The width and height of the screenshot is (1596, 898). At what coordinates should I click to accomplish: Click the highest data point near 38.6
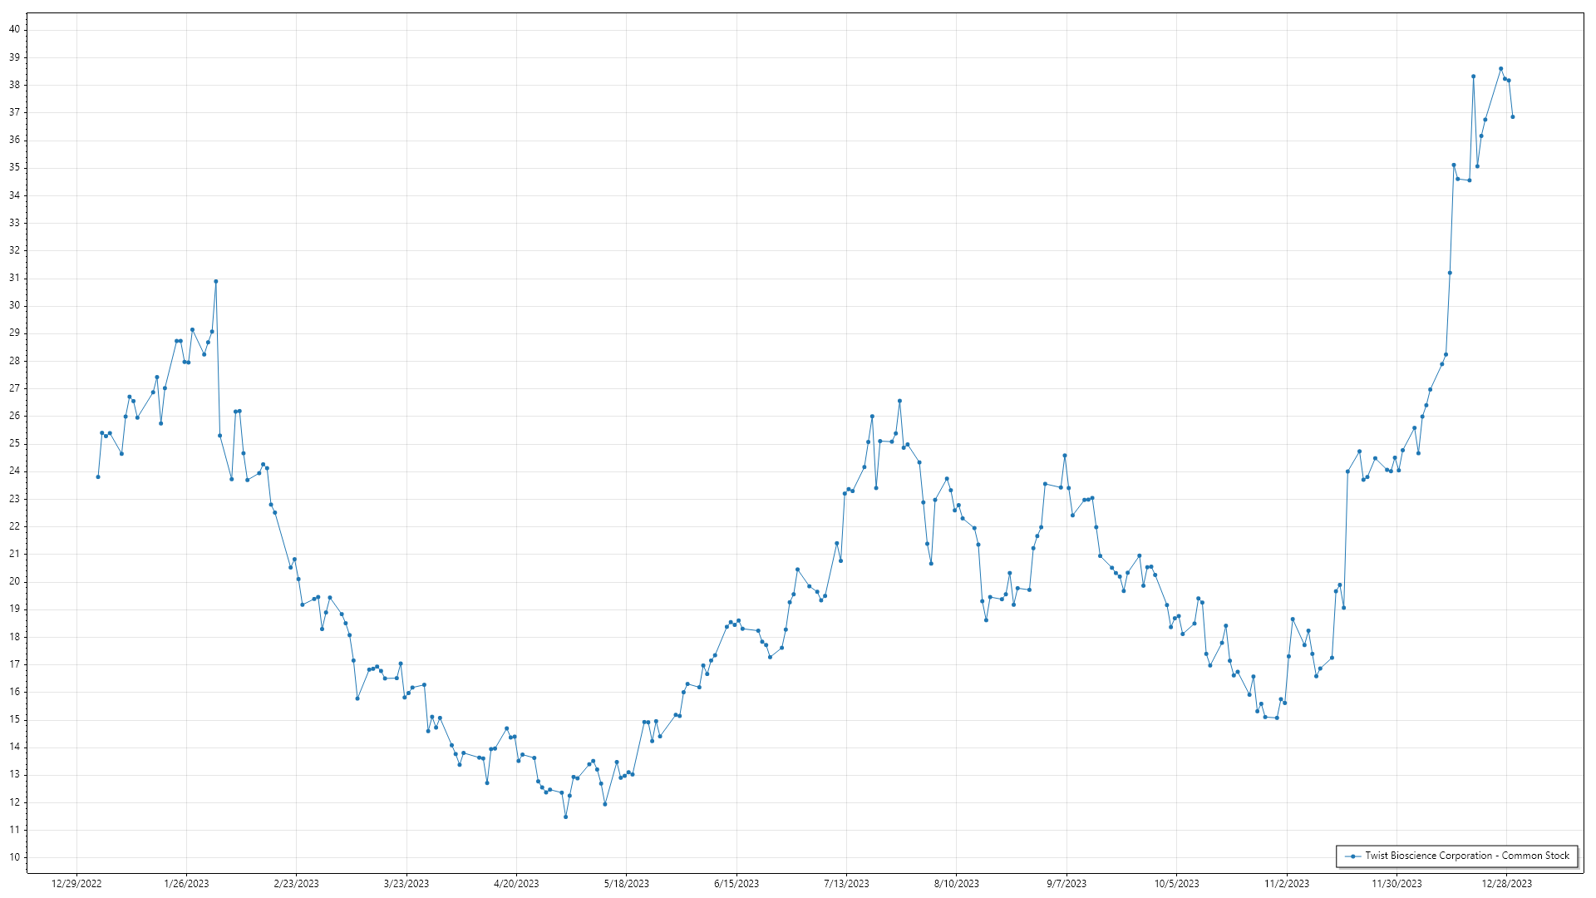pos(1500,69)
